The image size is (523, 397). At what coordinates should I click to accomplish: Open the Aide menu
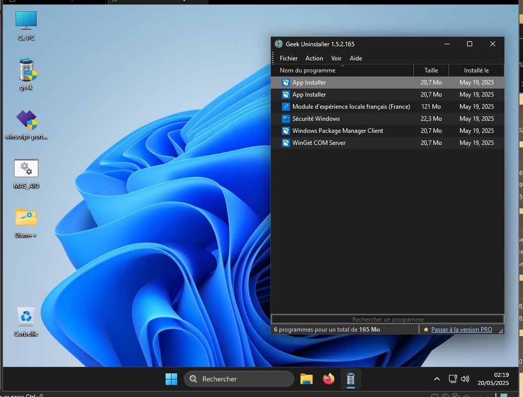coord(356,58)
